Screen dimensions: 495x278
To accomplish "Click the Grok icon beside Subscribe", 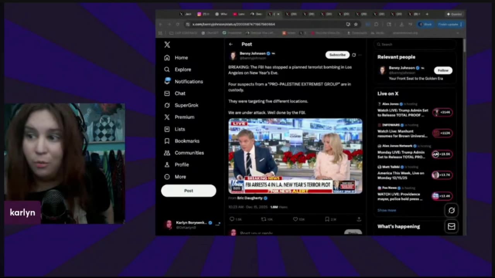I will pyautogui.click(x=354, y=55).
